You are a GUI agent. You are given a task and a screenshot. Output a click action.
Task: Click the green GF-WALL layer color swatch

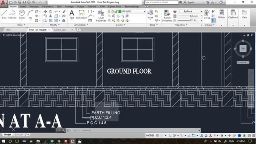(x=120, y=12)
